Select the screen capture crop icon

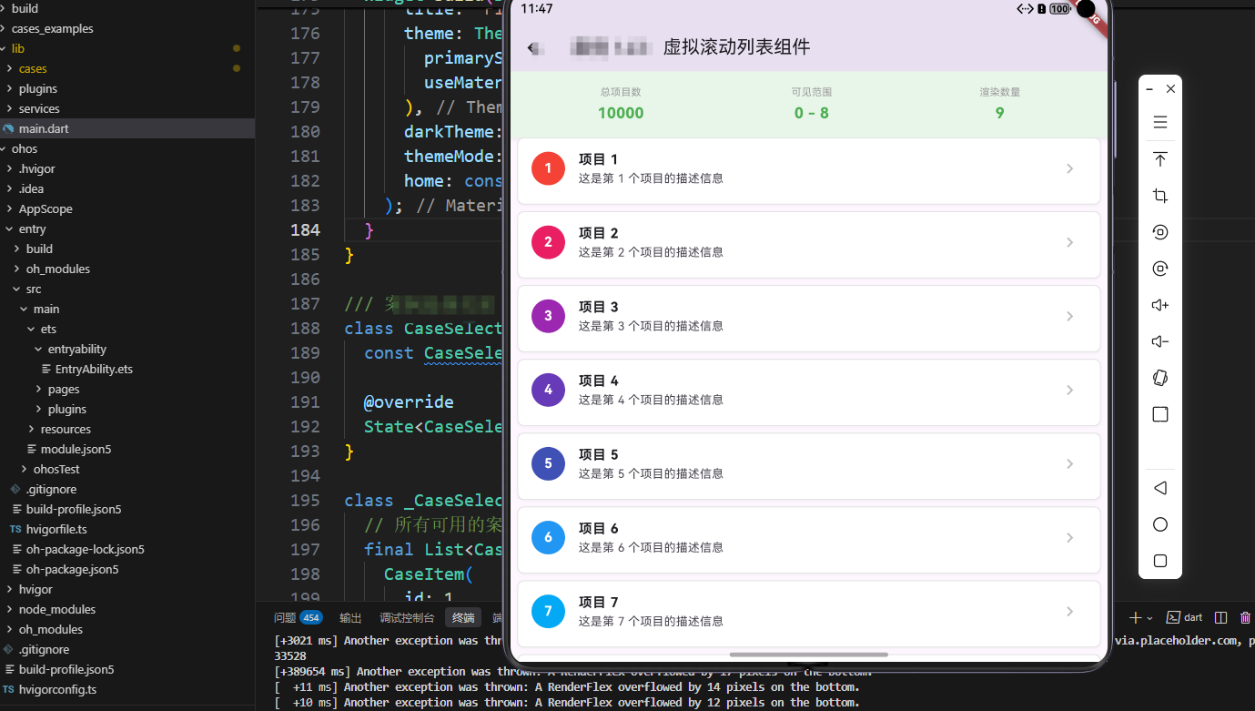(x=1159, y=195)
